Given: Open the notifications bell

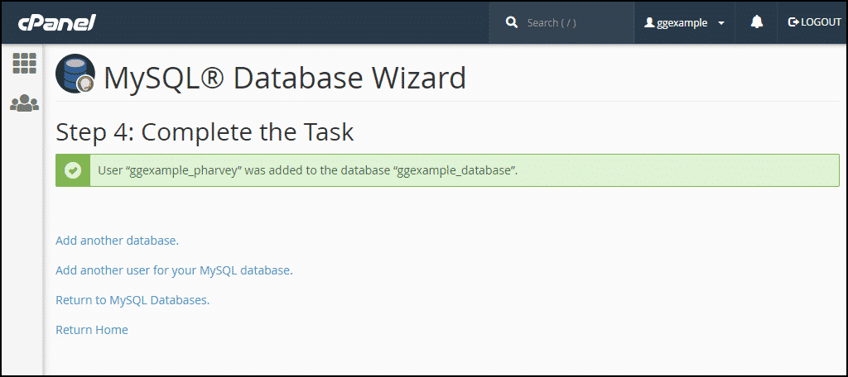Looking at the screenshot, I should [x=757, y=22].
